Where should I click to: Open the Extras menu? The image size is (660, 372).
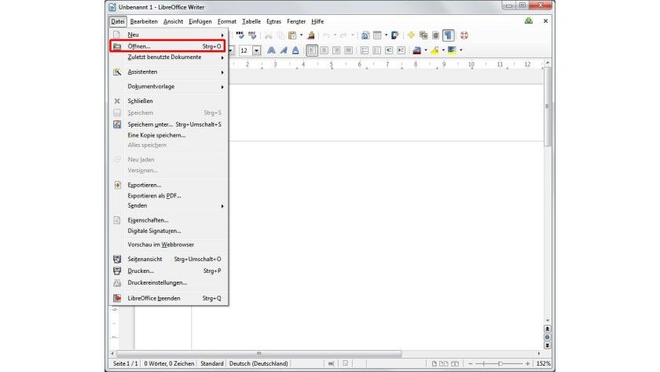(273, 21)
